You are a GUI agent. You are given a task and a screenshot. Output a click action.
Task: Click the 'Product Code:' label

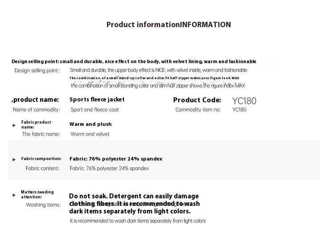[x=197, y=100]
